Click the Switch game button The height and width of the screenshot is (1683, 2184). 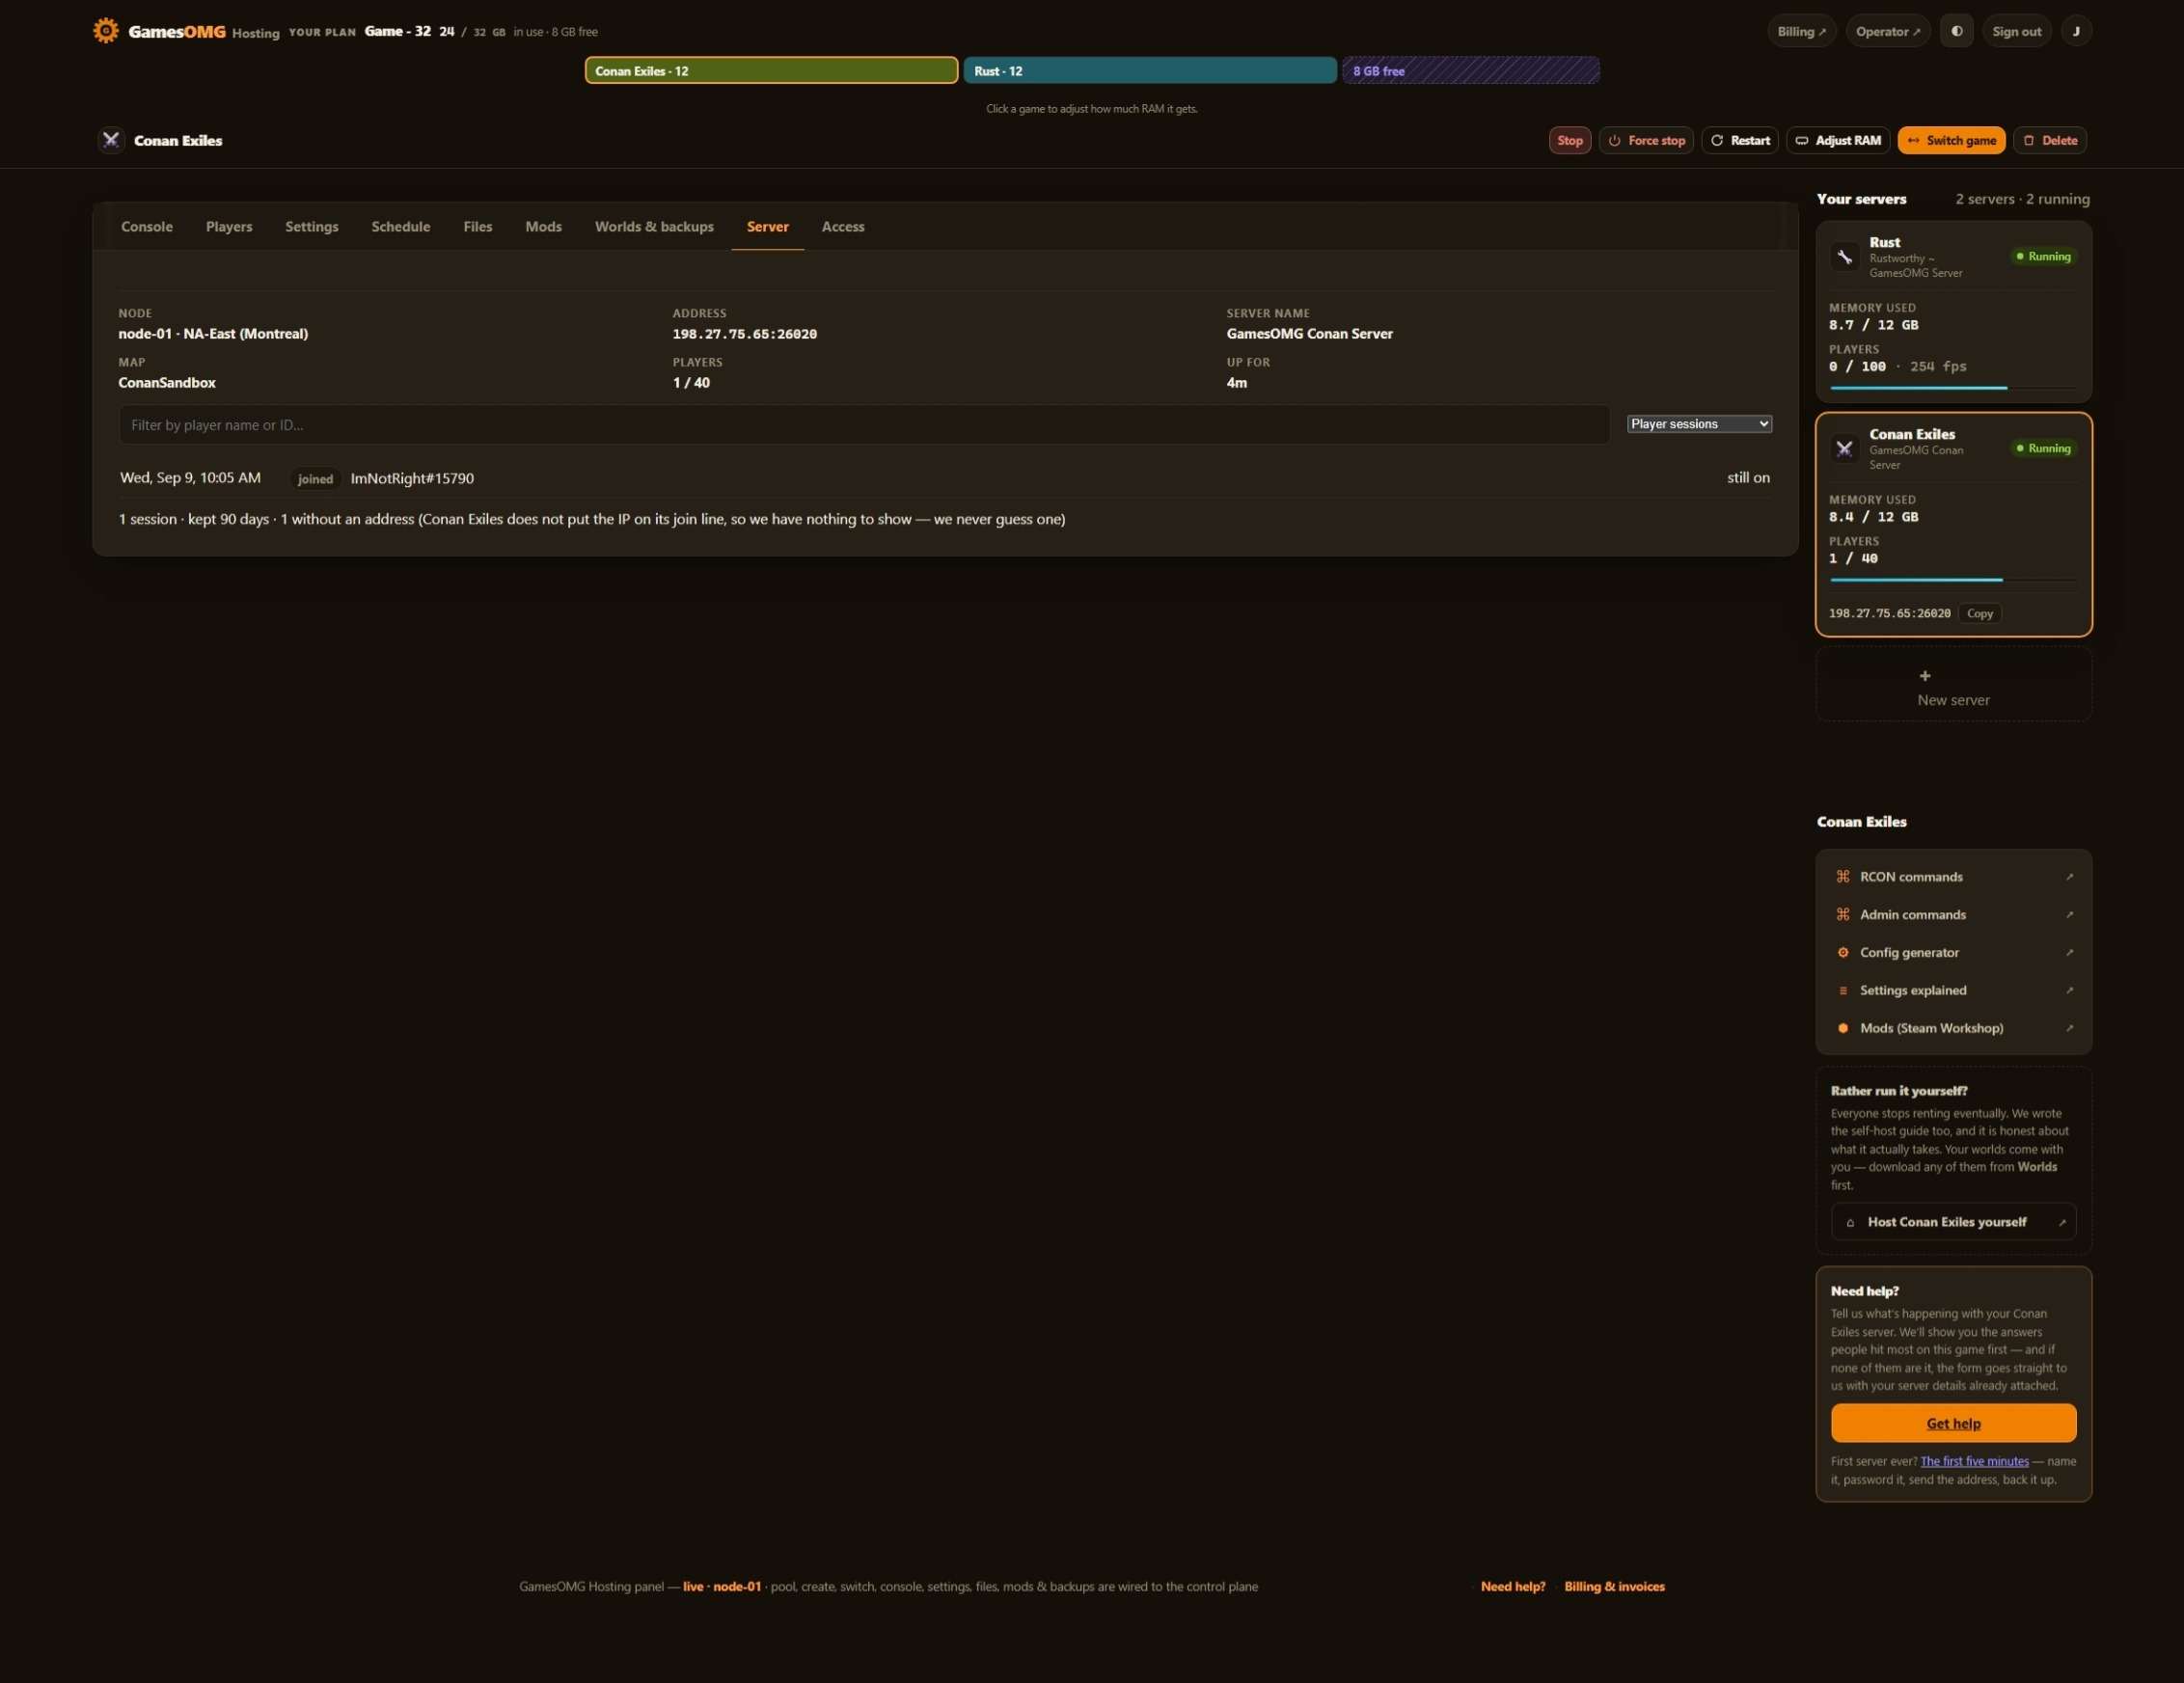tap(1952, 140)
